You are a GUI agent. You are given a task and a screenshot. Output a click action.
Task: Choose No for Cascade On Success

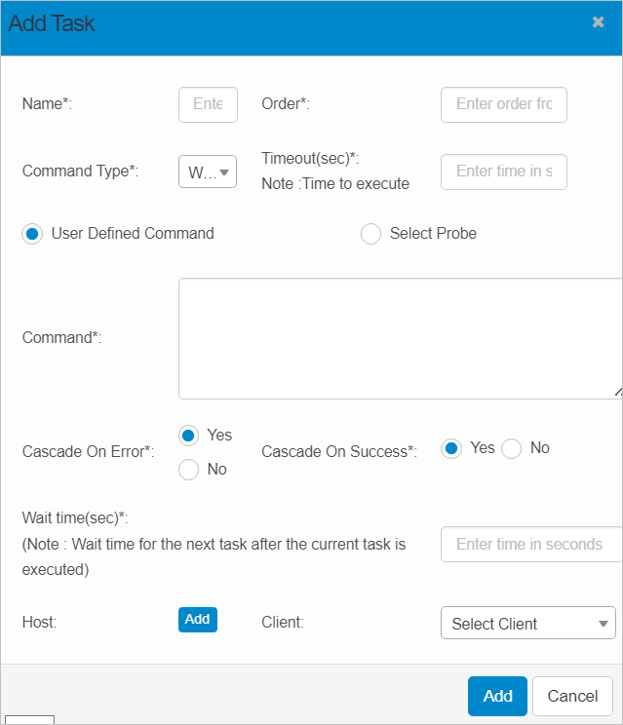click(512, 448)
